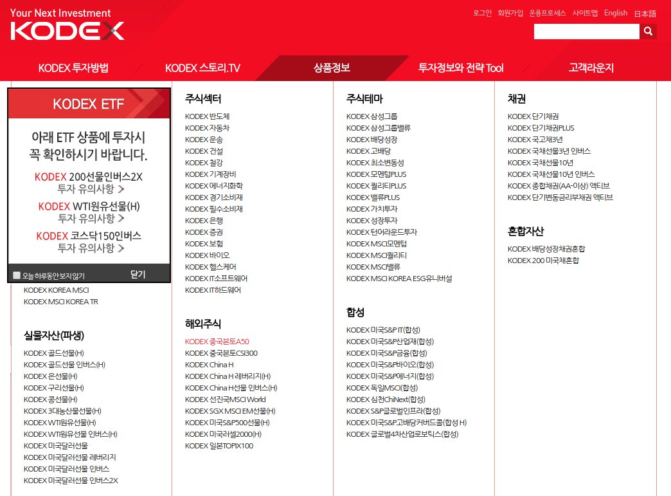Open the KODEX 투자방법 menu
Image resolution: width=671 pixels, height=496 pixels.
tap(73, 68)
